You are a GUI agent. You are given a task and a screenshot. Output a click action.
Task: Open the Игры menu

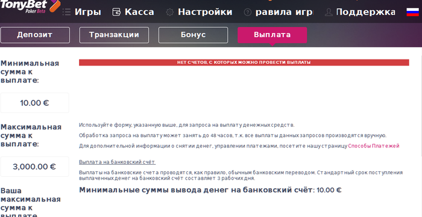point(88,12)
